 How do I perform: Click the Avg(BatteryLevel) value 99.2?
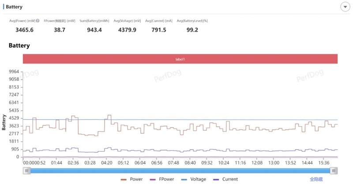(x=192, y=30)
